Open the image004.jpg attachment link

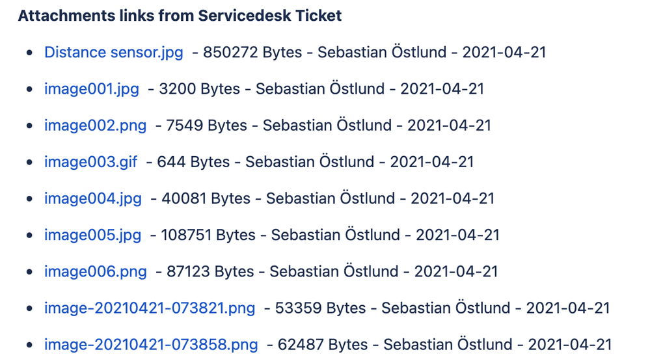tap(93, 198)
